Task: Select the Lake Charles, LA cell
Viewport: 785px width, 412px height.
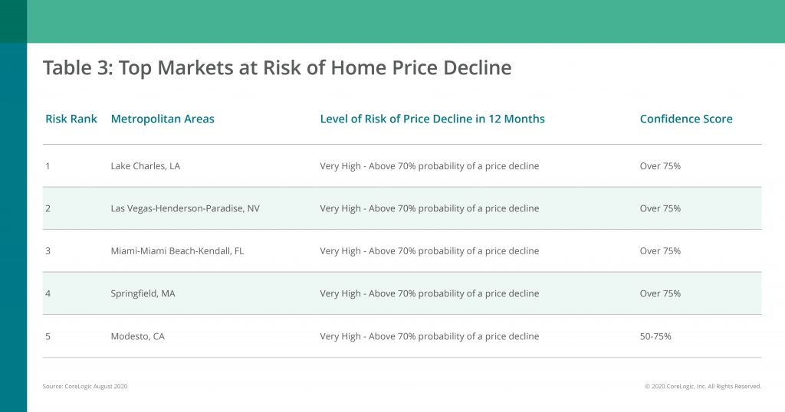Action: (145, 166)
